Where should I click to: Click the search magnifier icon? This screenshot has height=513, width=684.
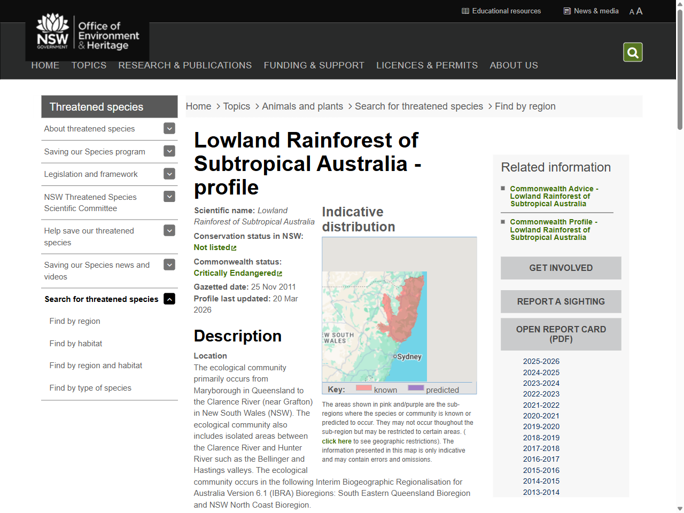(633, 52)
